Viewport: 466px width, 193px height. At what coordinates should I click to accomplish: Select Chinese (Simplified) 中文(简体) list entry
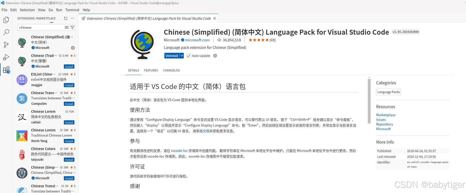pos(45,42)
